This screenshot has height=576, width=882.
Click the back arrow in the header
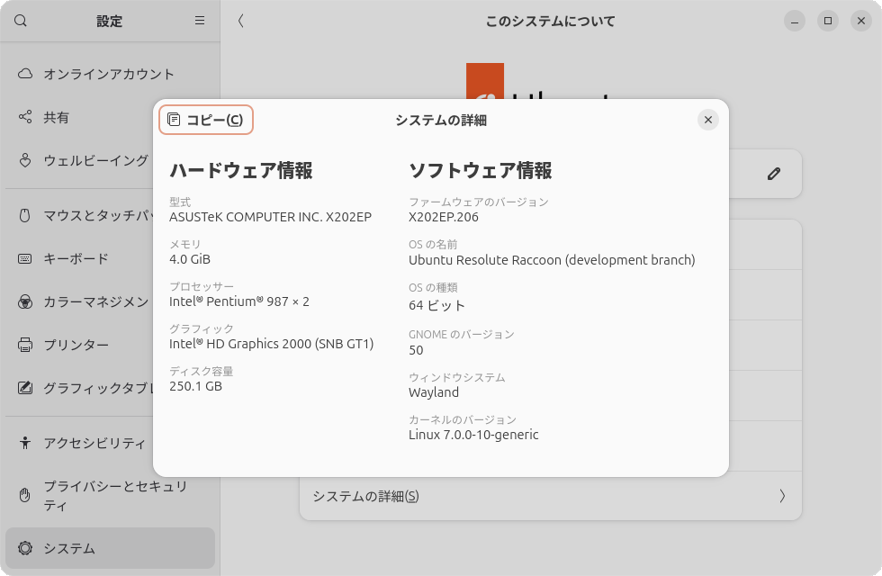(x=241, y=21)
